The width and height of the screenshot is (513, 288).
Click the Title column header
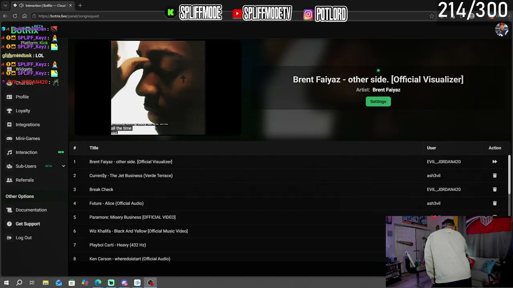tap(94, 148)
